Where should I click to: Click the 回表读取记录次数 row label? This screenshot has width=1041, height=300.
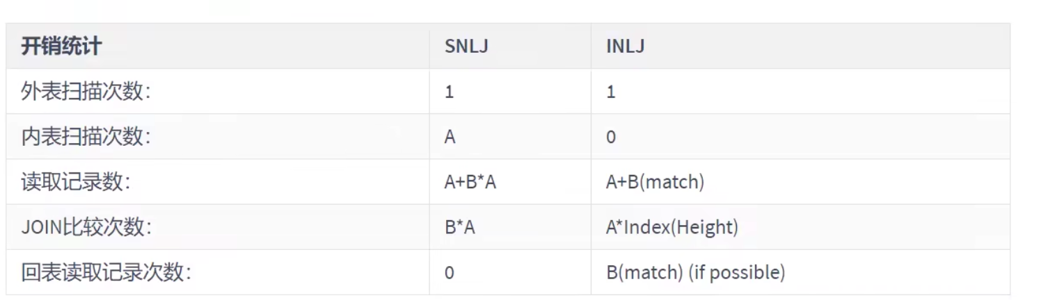point(106,272)
